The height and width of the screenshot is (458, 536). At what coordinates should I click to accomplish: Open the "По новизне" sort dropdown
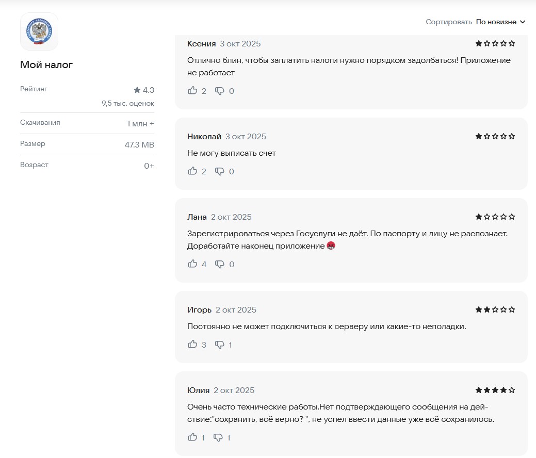point(496,22)
